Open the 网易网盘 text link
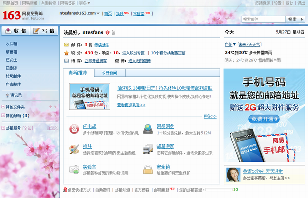The width and height of the screenshot is (308, 198). [x=165, y=126]
